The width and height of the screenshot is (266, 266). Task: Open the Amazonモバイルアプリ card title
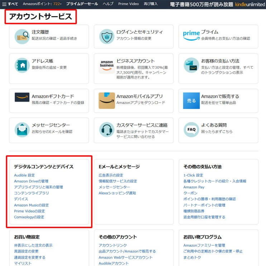[x=140, y=96]
